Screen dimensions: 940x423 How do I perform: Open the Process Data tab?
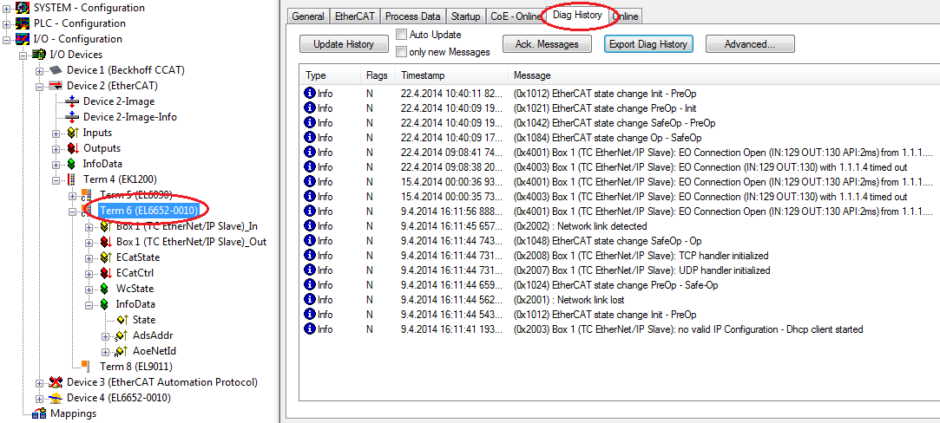click(x=413, y=16)
